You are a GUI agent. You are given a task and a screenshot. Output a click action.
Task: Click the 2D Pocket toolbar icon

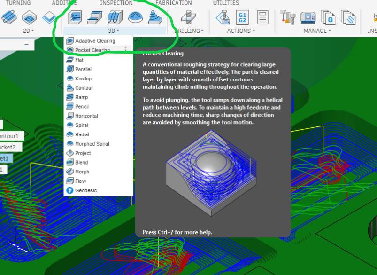[x=29, y=17]
